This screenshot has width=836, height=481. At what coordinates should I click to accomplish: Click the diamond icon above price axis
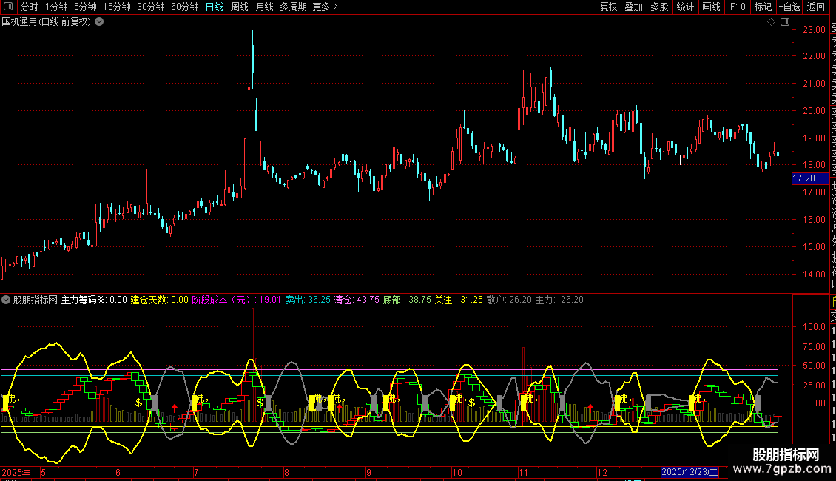[x=771, y=22]
